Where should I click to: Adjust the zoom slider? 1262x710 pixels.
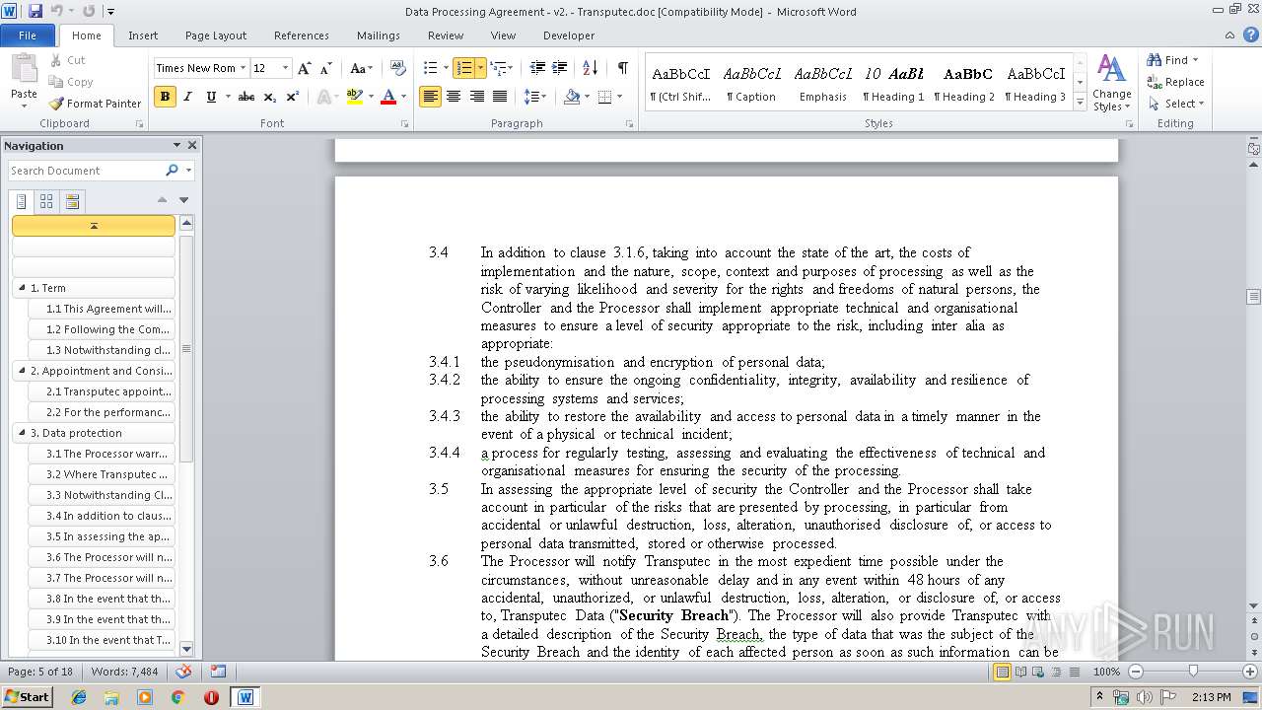[x=1193, y=672]
